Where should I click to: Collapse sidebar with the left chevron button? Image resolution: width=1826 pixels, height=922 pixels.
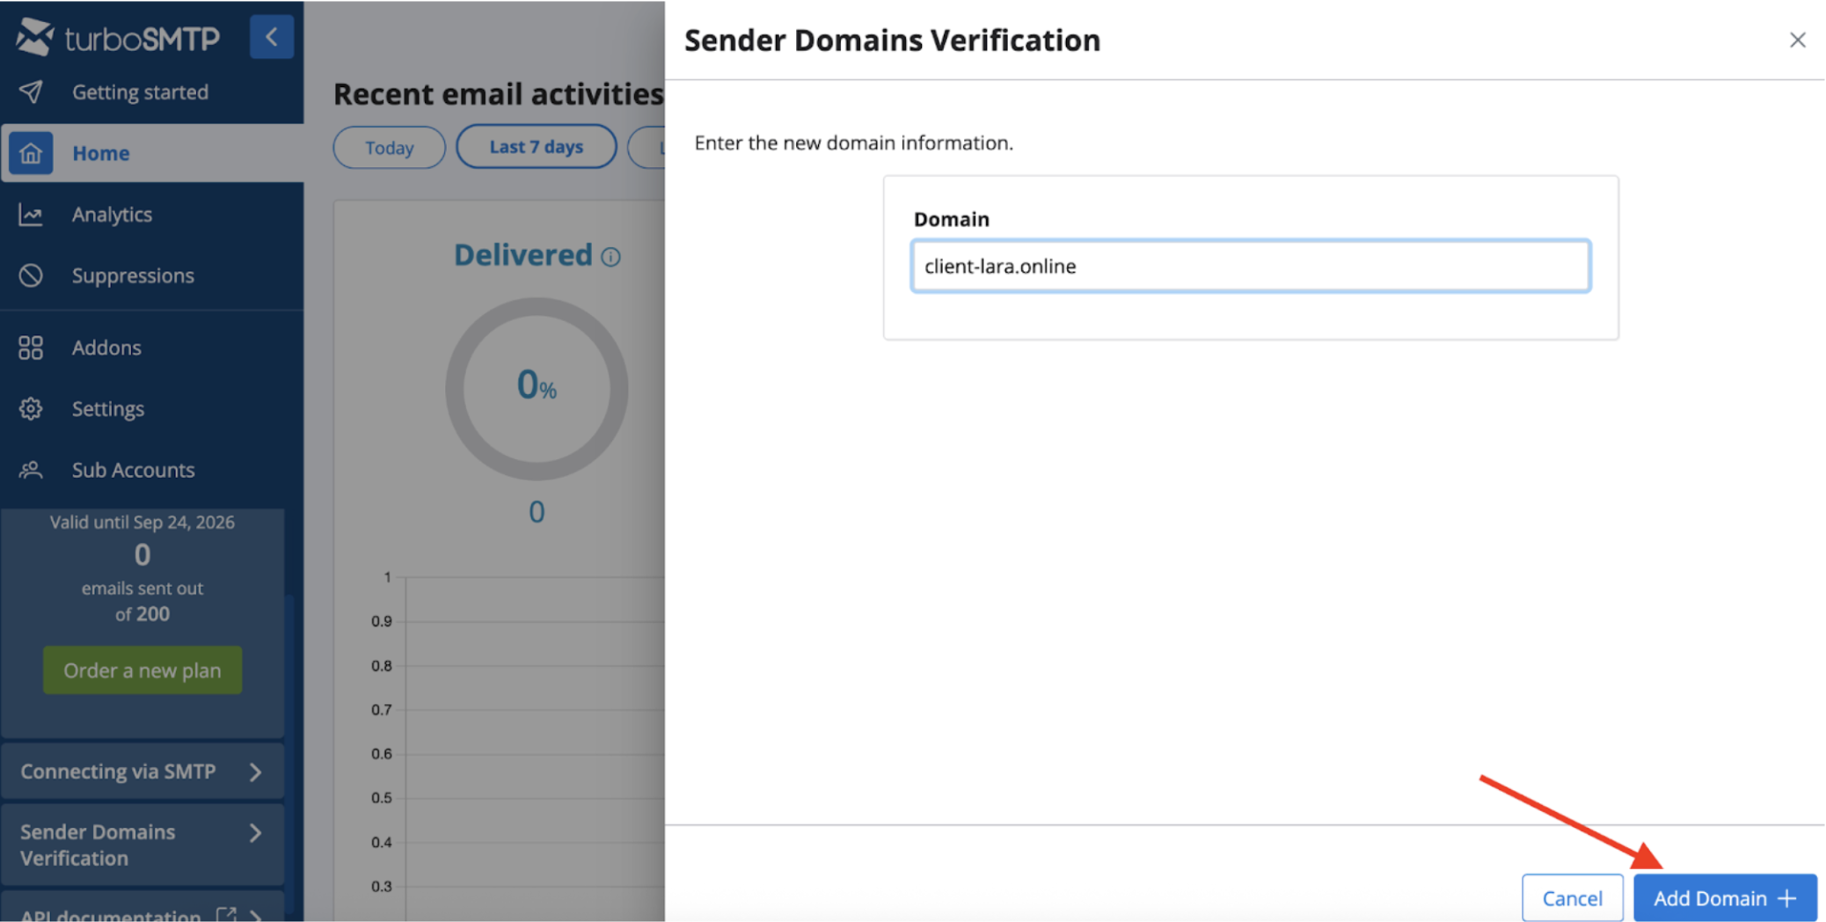click(272, 37)
